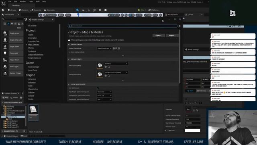Select the landscape mode toolbar icon
The image size is (257, 145).
(83, 10)
